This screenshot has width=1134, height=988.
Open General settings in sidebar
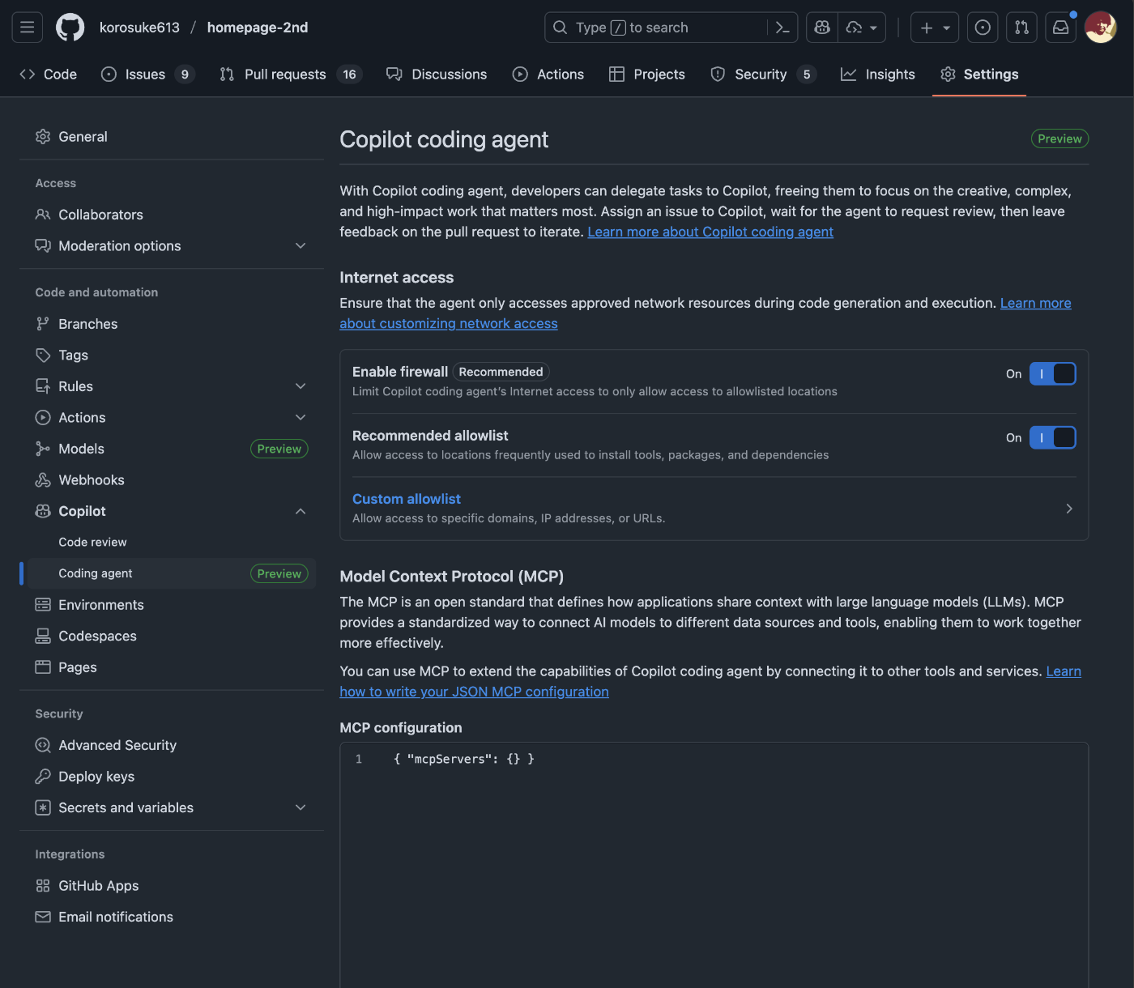(x=172, y=137)
